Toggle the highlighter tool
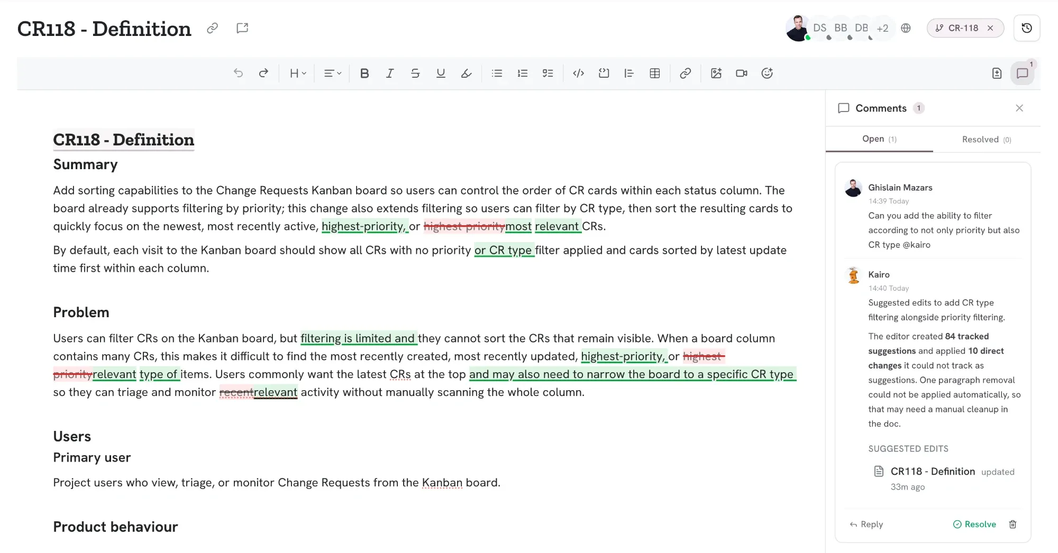The image size is (1058, 553). click(x=466, y=73)
